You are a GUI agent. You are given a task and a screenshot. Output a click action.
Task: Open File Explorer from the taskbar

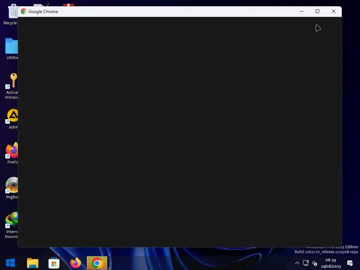(33, 263)
